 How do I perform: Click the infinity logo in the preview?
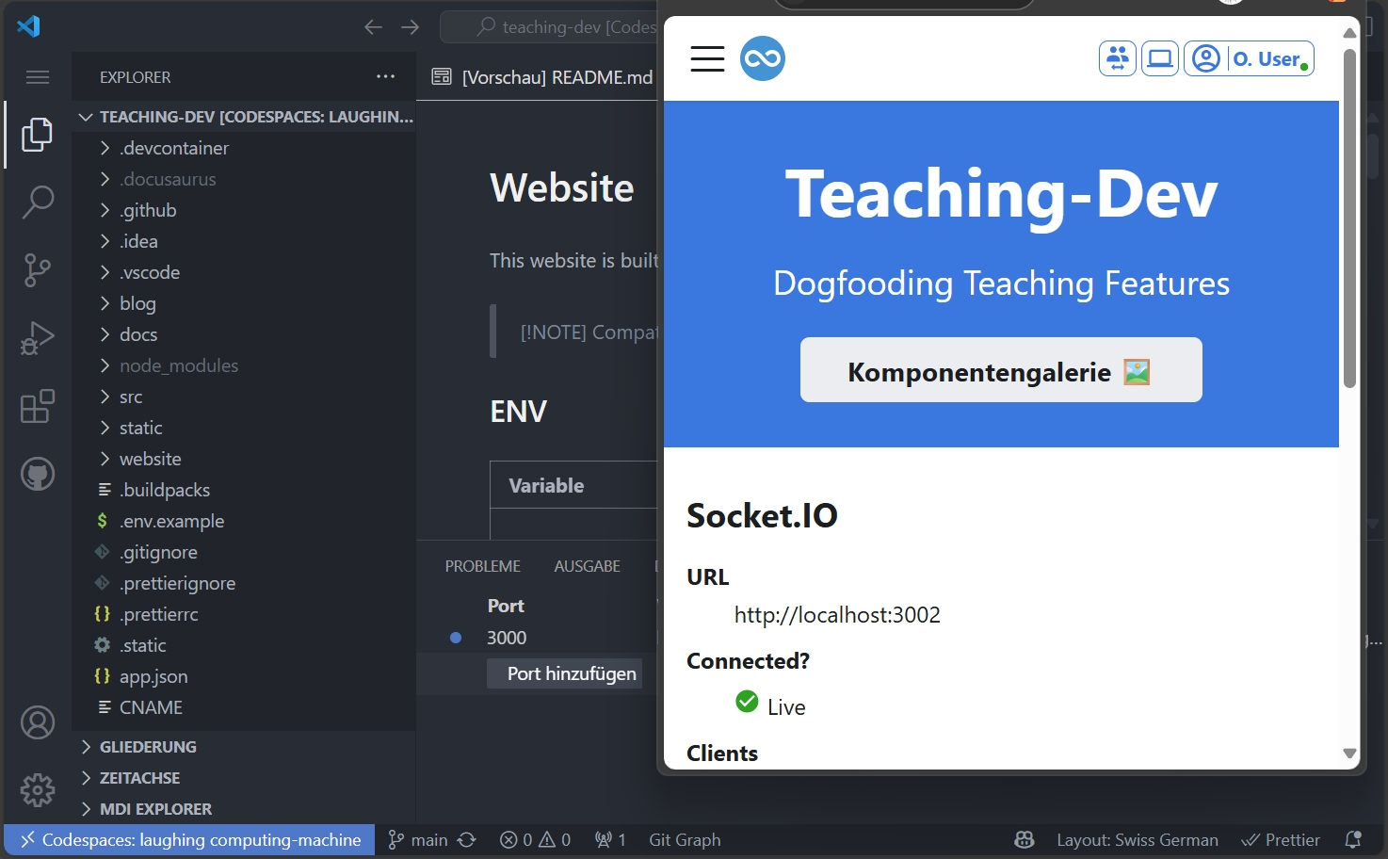coord(762,58)
